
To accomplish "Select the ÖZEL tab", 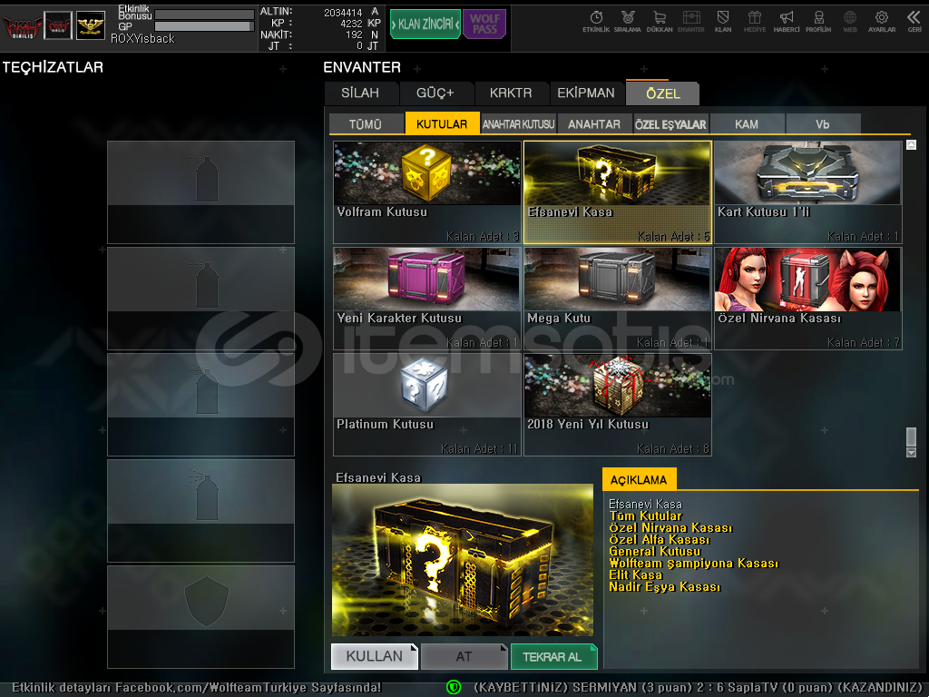I will [x=663, y=93].
